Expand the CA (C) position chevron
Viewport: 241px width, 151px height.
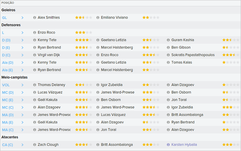click(22, 145)
